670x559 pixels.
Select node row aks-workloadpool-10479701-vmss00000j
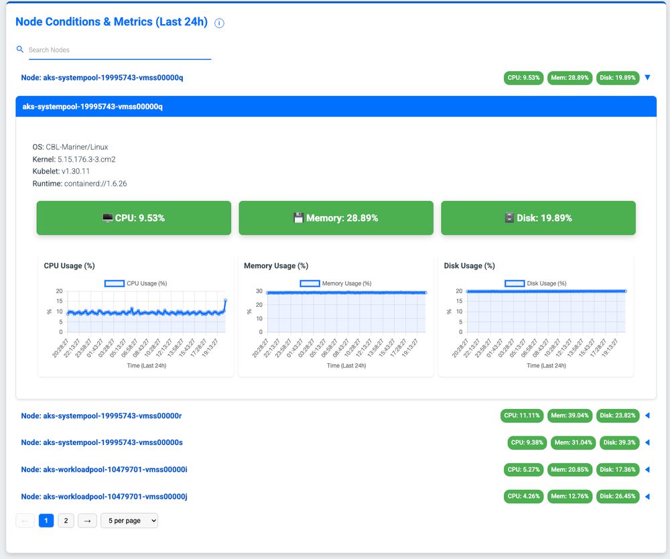pos(105,496)
